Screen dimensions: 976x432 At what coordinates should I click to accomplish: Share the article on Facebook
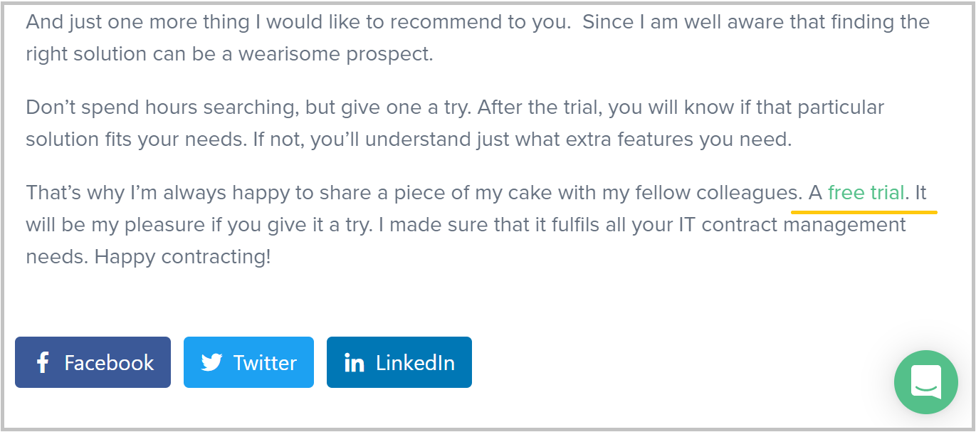pos(93,362)
